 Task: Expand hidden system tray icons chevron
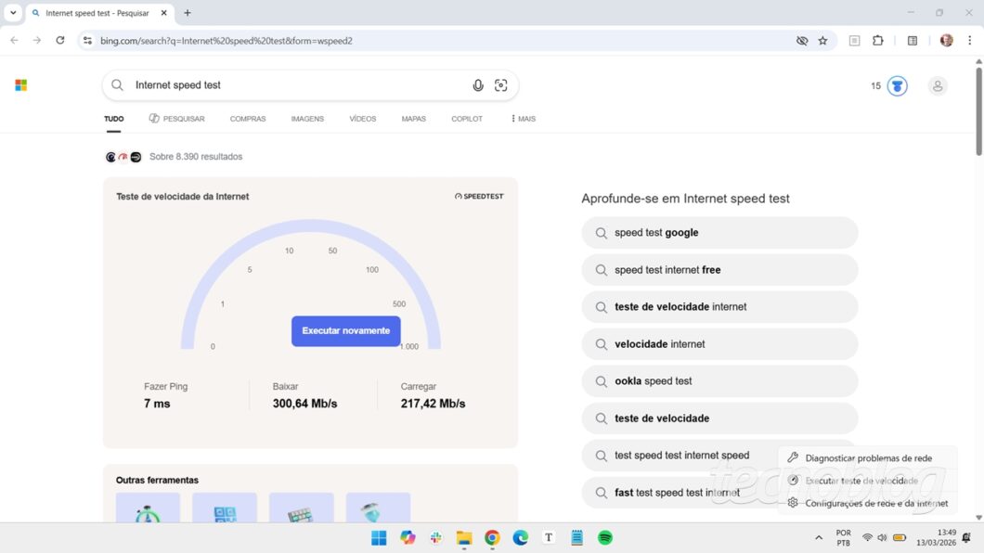(x=819, y=537)
